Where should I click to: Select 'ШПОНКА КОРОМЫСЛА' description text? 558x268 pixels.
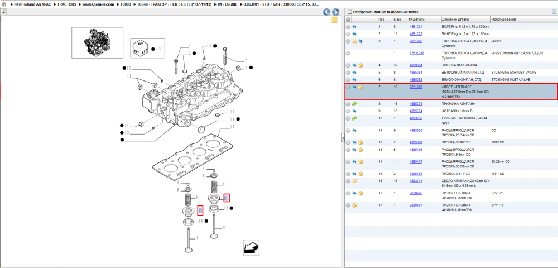(459, 65)
